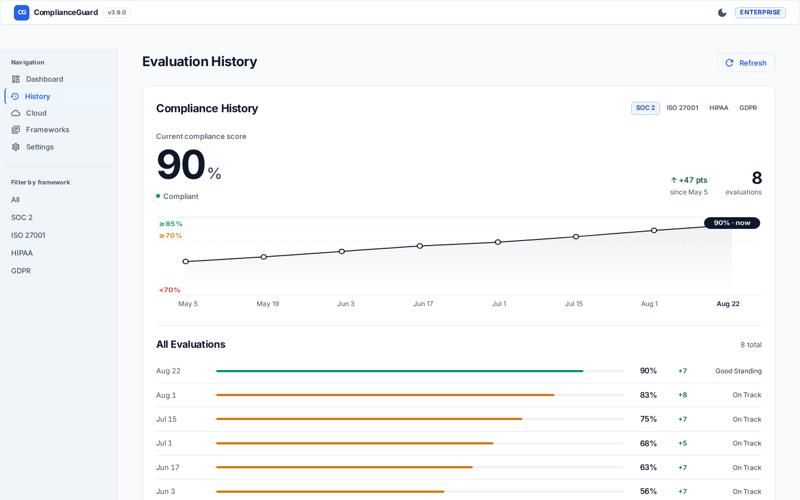The image size is (800, 500).
Task: Click the v3.9.0 version badge
Action: (x=117, y=12)
